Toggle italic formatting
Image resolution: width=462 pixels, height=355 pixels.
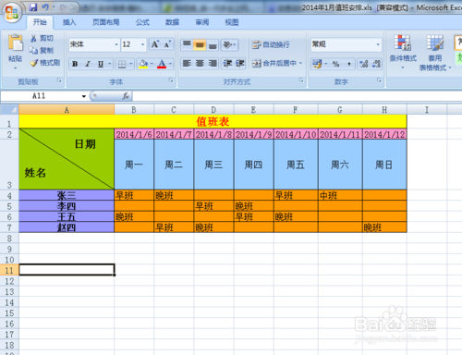[x=88, y=64]
